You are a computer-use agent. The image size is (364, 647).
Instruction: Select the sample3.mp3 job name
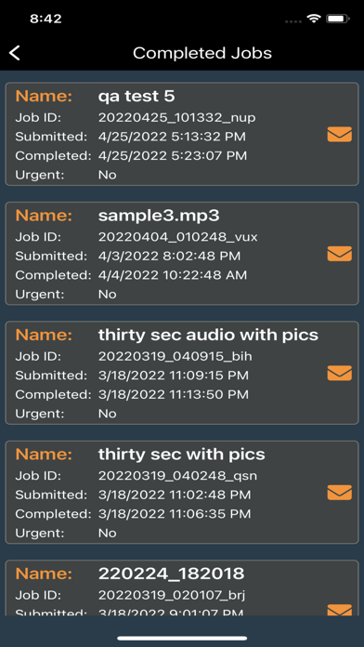[159, 216]
